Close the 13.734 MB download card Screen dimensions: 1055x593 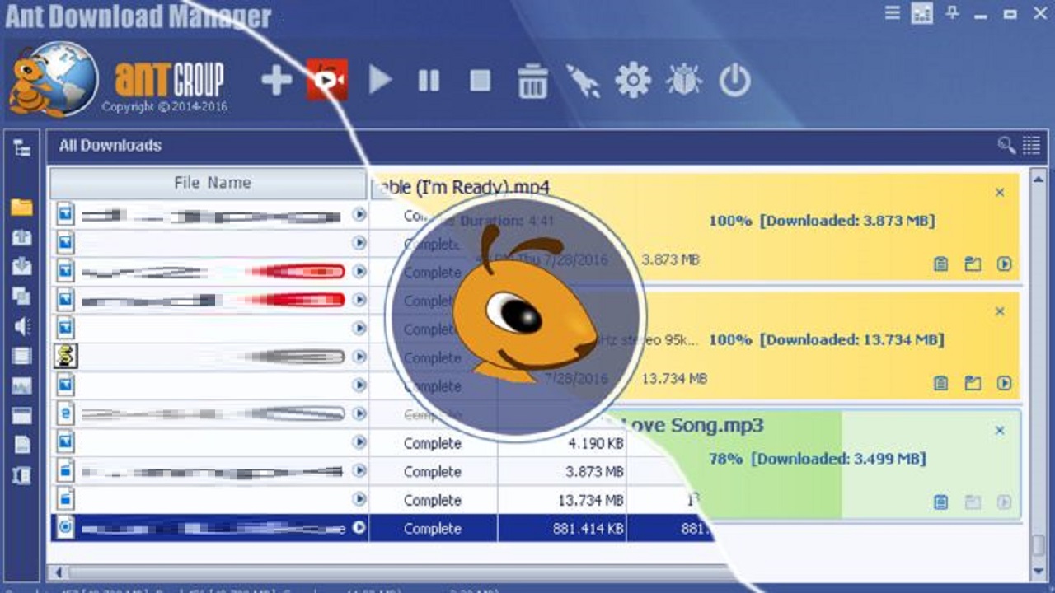coord(1000,311)
